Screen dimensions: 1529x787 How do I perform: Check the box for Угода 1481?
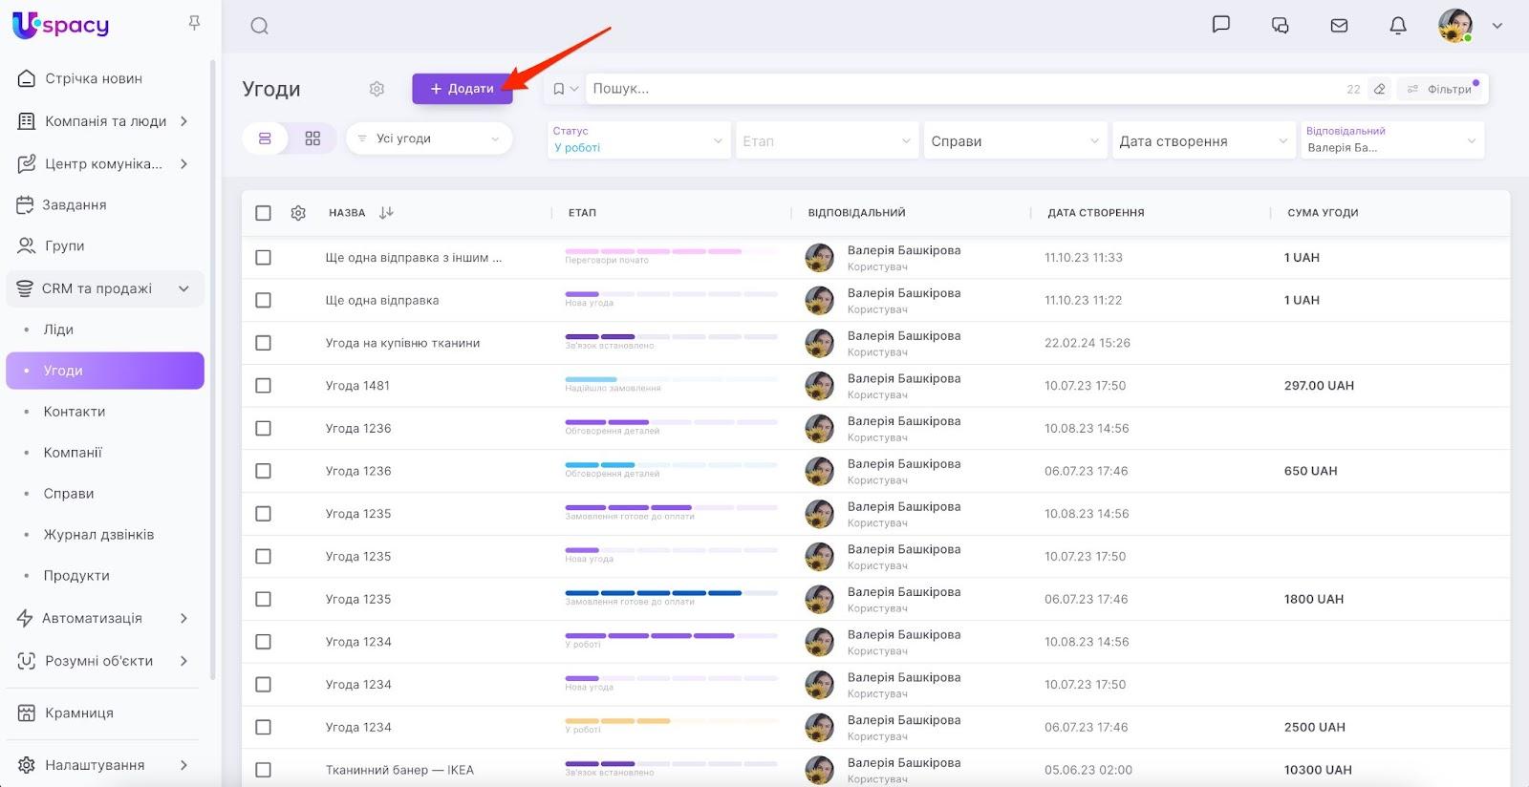(264, 386)
